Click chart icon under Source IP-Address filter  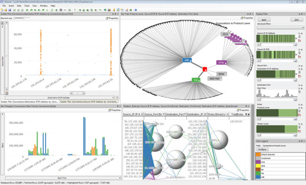295,45
